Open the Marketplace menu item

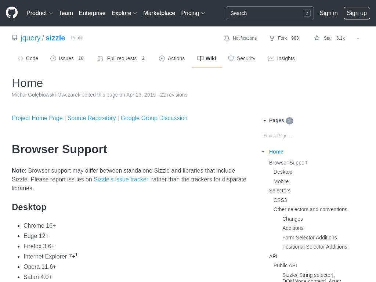click(159, 13)
